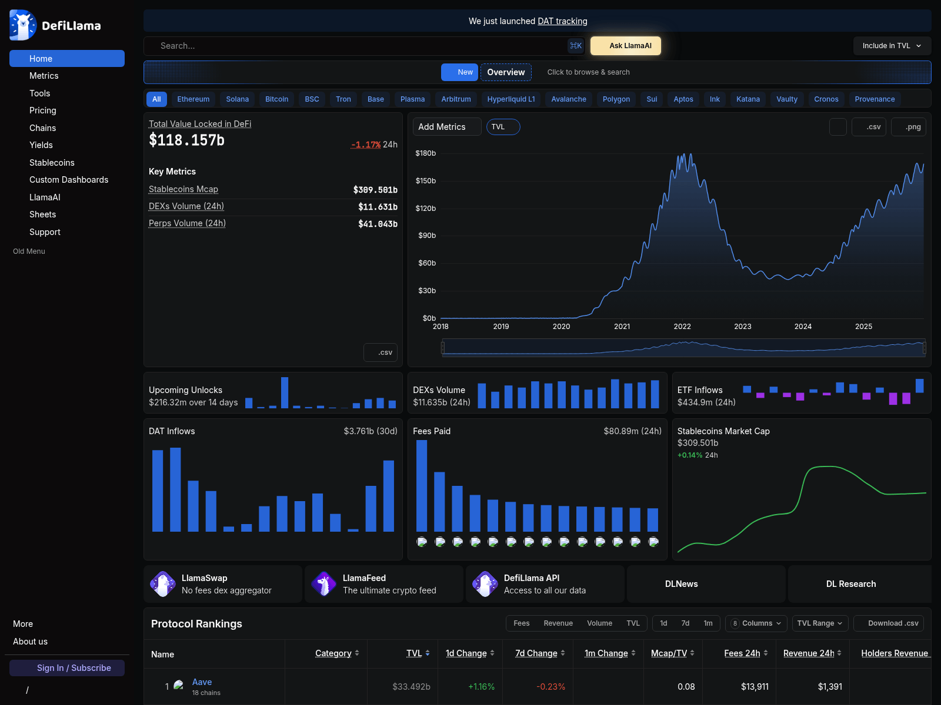
Task: Click the left handle of chart range slider
Action: [x=443, y=348]
